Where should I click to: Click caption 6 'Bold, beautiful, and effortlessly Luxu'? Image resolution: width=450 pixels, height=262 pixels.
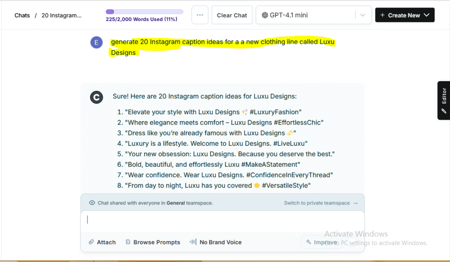212,165
